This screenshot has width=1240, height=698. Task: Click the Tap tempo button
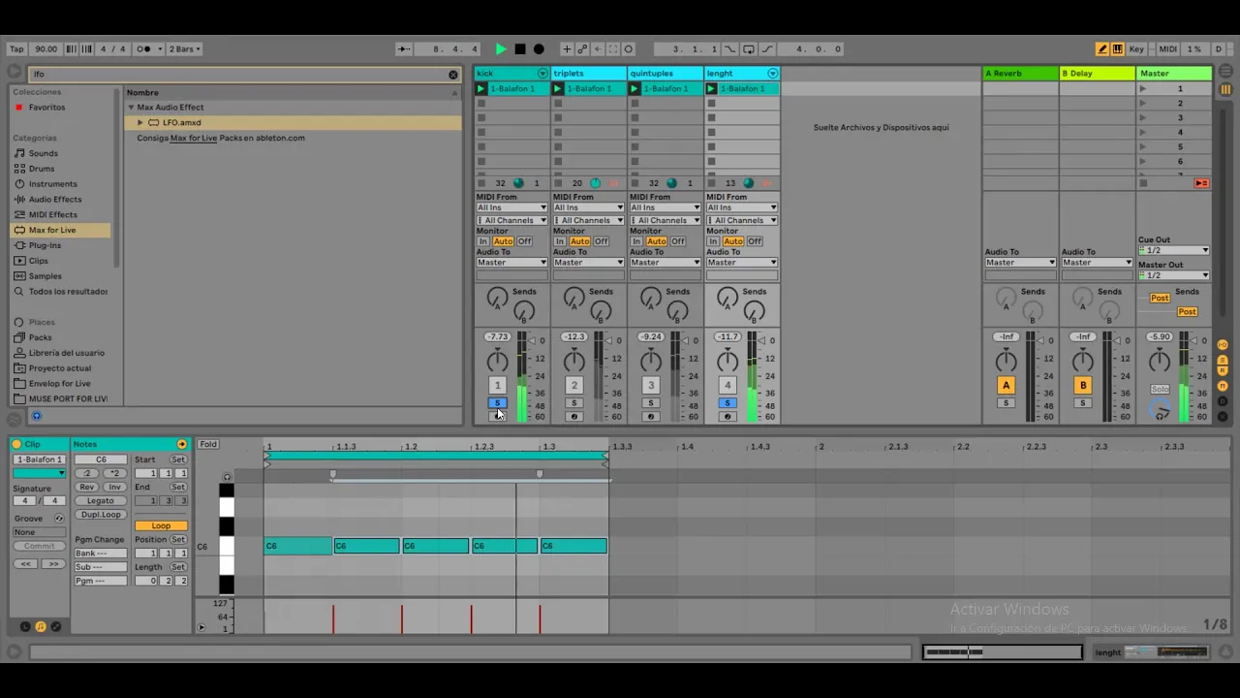(16, 49)
